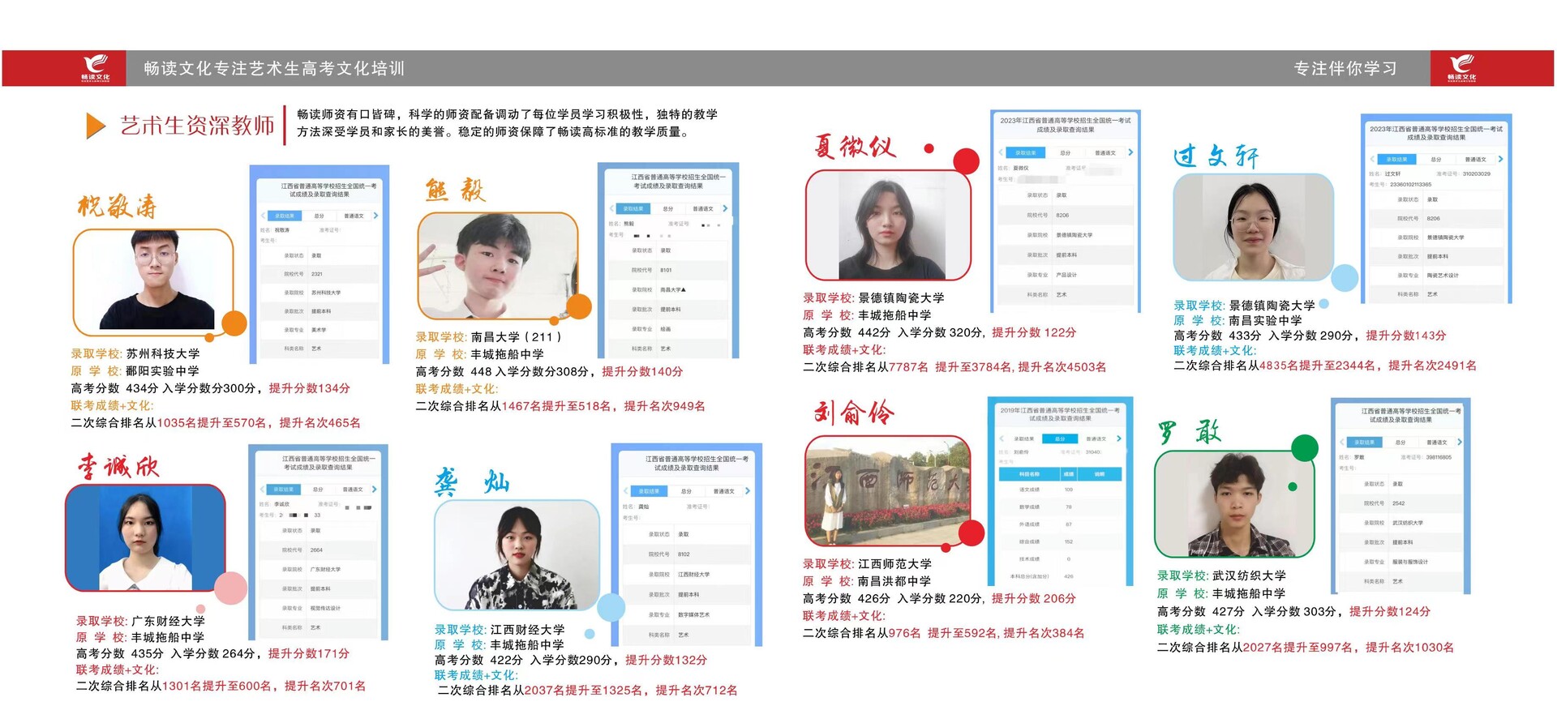This screenshot has width=1557, height=723.
Task: Select the line 原学校: 南昌洪都中学
Action: point(867,580)
